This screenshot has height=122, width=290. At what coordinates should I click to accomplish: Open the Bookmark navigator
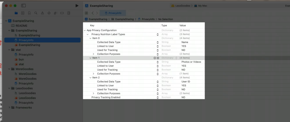29,13
